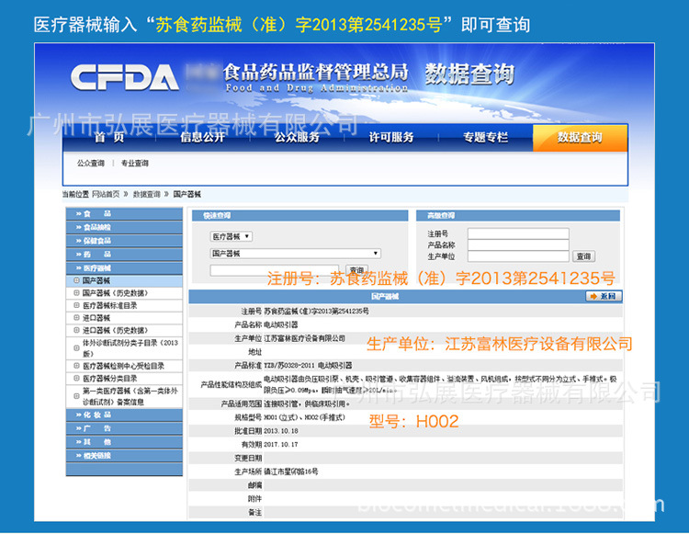Viewport: 689px width, 534px height.
Task: Click product standard YZB/苏0328-2011 电动吸引器
Action: [x=308, y=365]
